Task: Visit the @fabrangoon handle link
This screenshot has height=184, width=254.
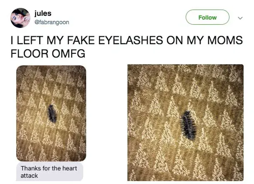Action: click(x=52, y=22)
